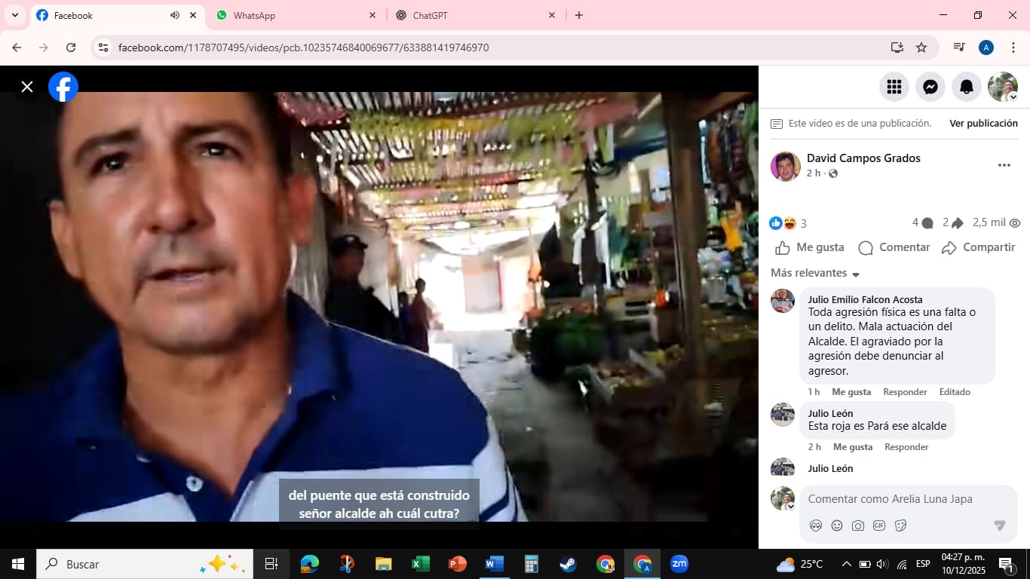The width and height of the screenshot is (1030, 579).
Task: Open the Messenger icon
Action: (930, 87)
